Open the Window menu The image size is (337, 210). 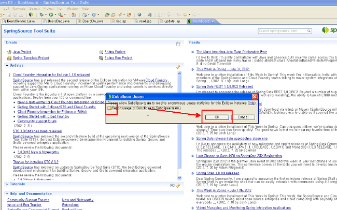click(73, 9)
